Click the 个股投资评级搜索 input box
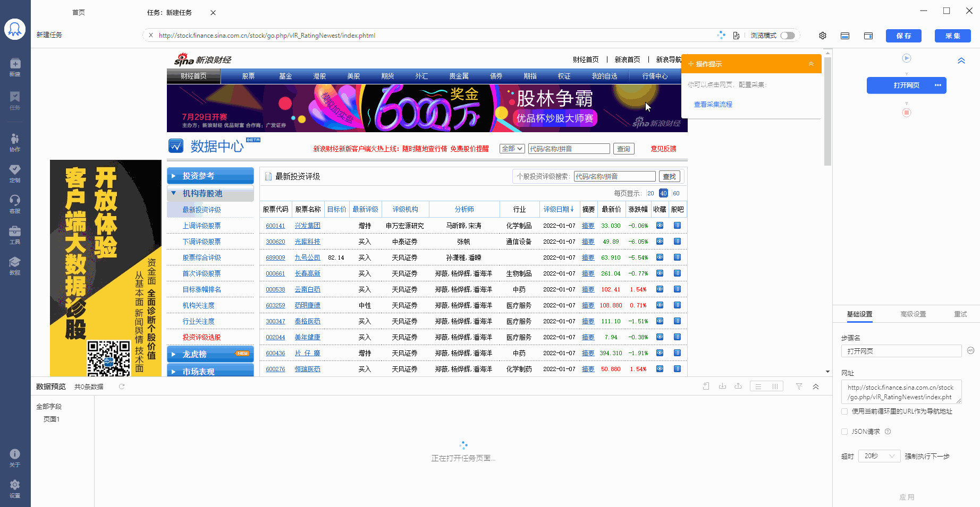 point(615,176)
